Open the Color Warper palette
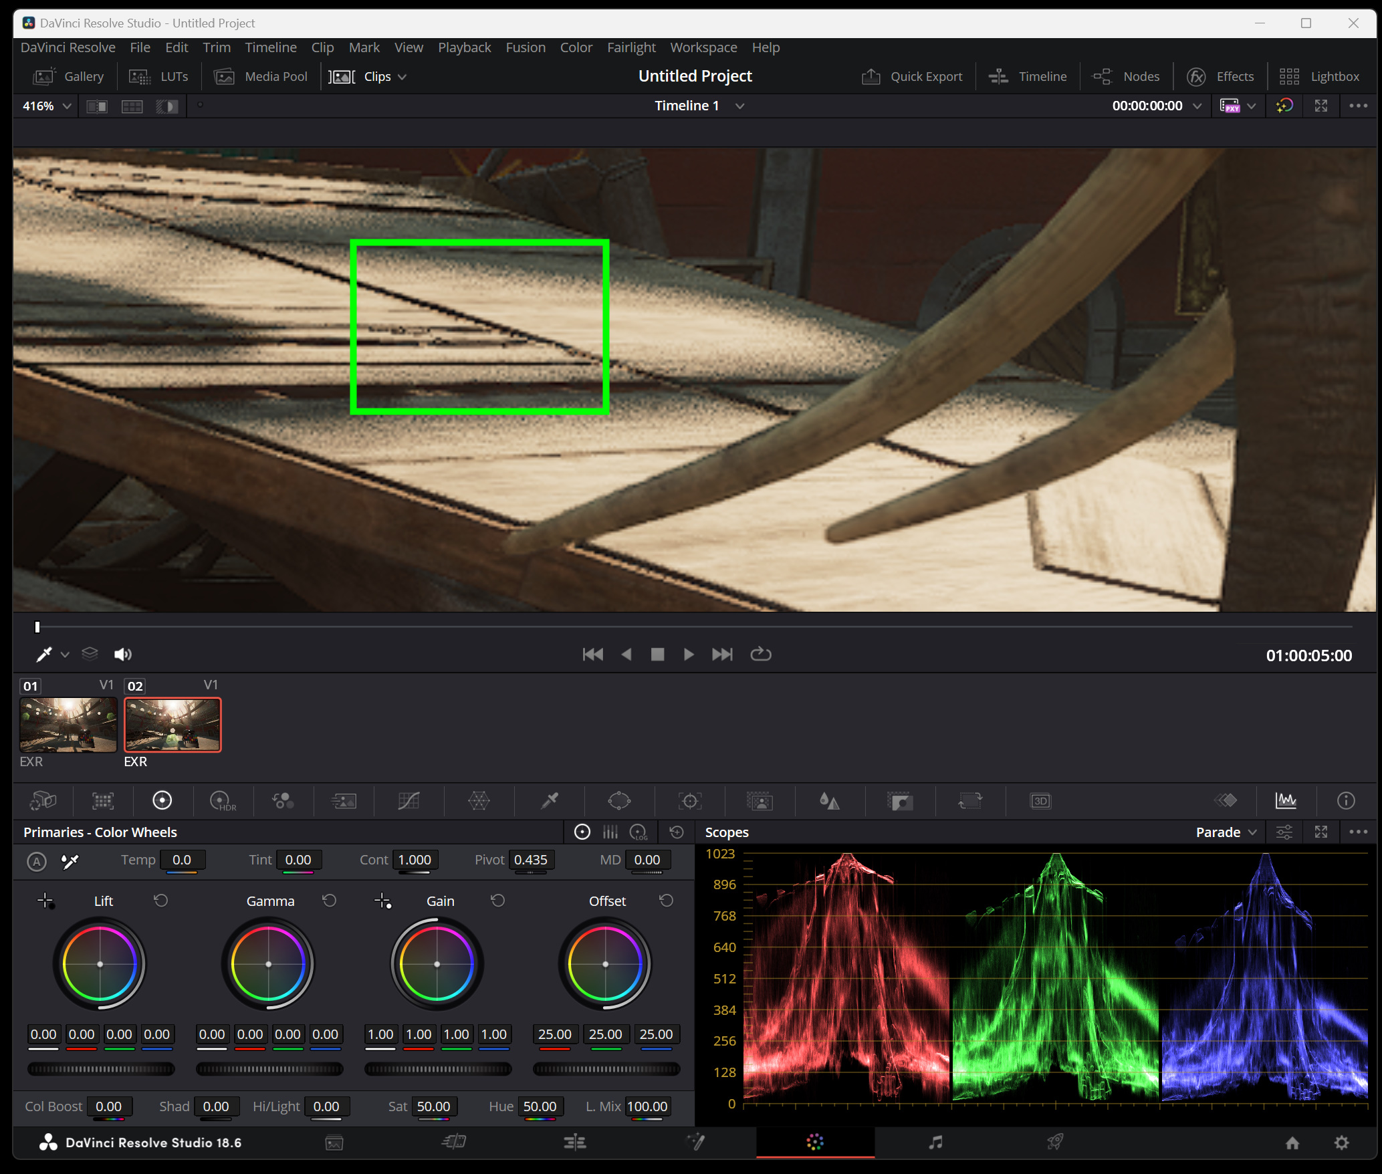1382x1174 pixels. 479,800
